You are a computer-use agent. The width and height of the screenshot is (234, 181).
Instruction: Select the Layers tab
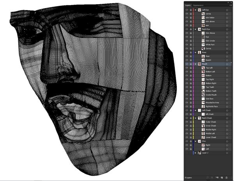pos(188,5)
